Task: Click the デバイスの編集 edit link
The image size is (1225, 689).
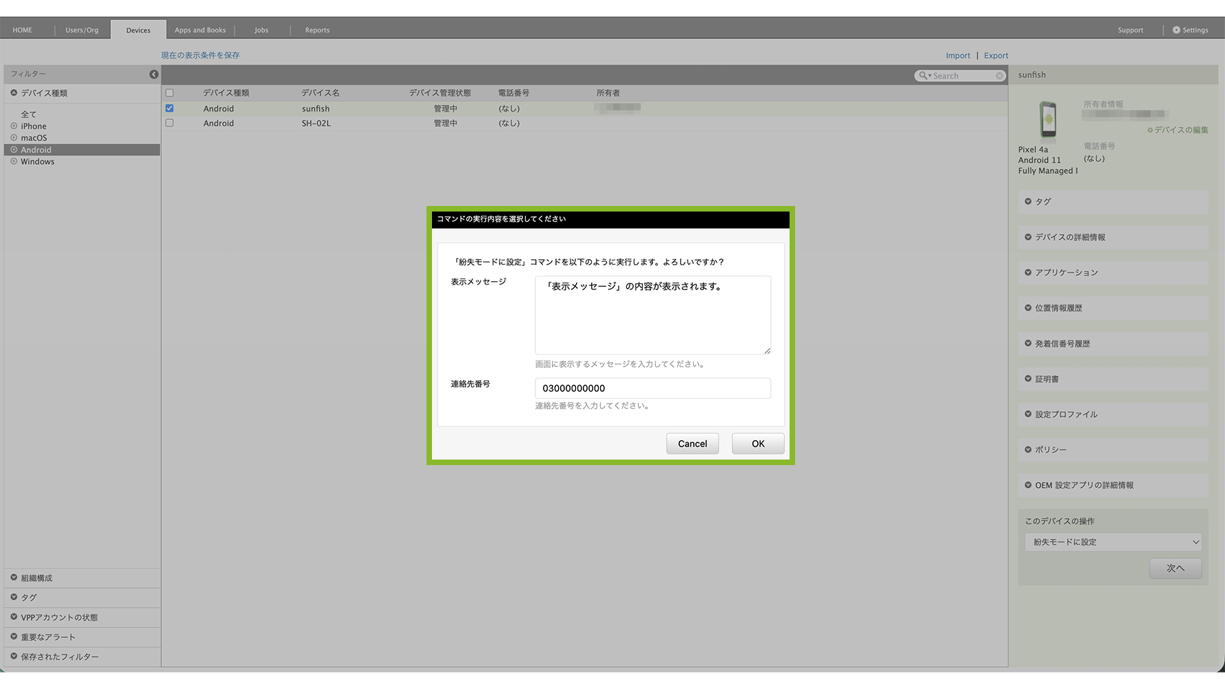Action: coord(1180,130)
